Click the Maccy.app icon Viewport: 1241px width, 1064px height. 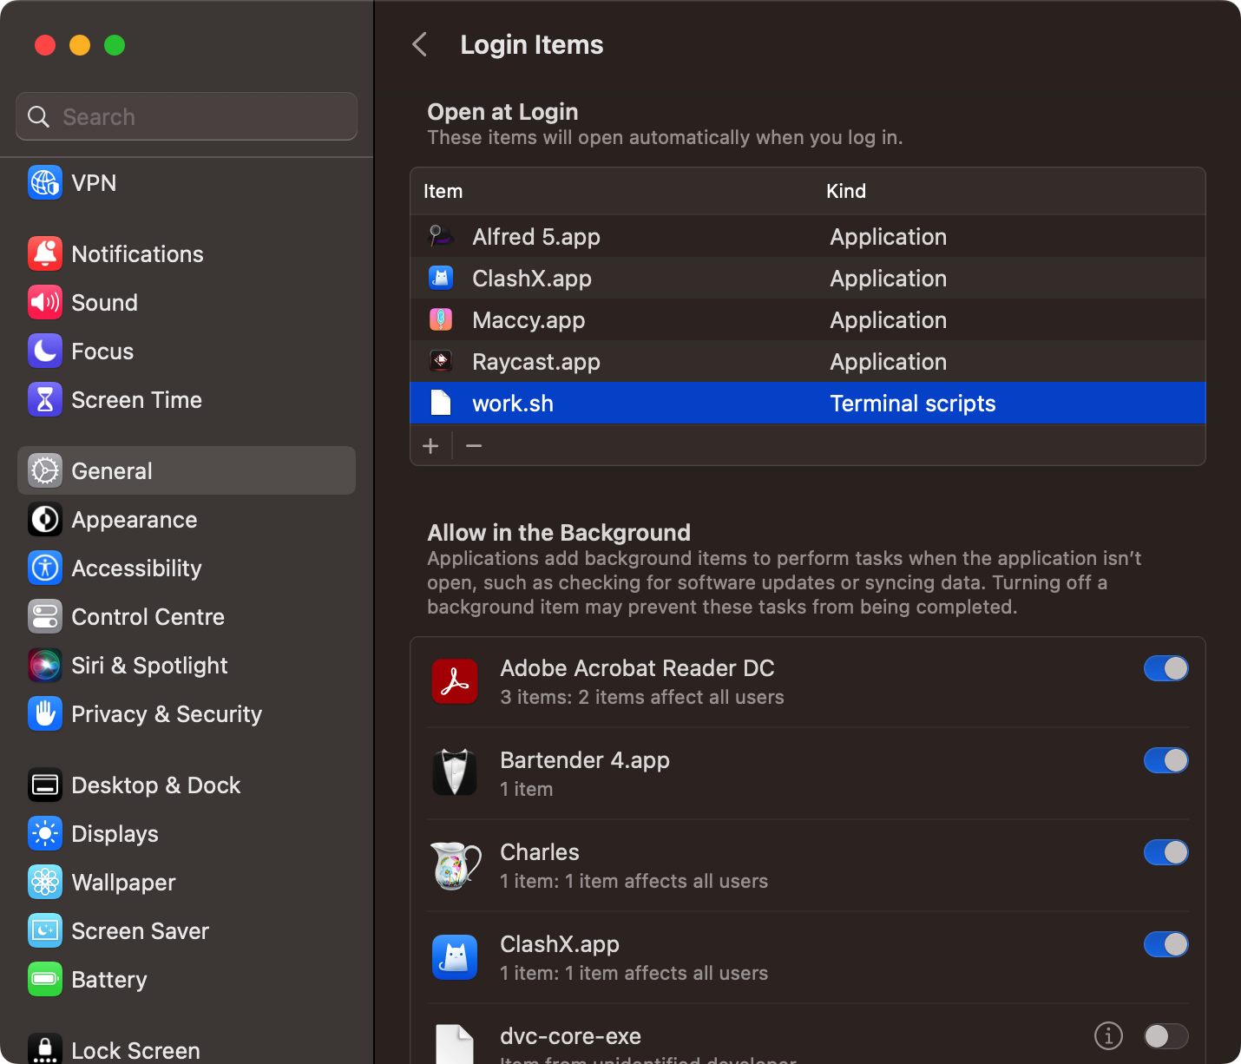pos(441,319)
